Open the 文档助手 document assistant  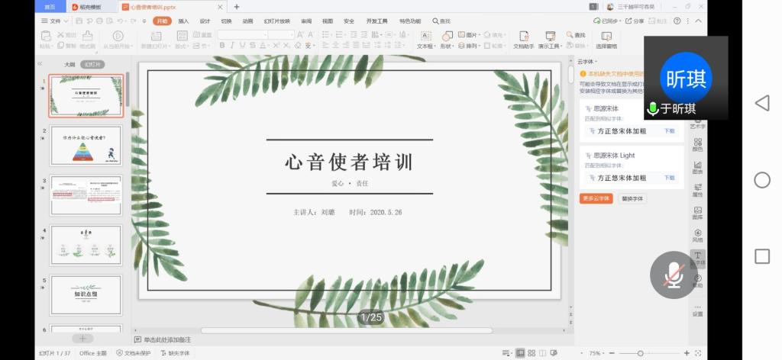522,36
